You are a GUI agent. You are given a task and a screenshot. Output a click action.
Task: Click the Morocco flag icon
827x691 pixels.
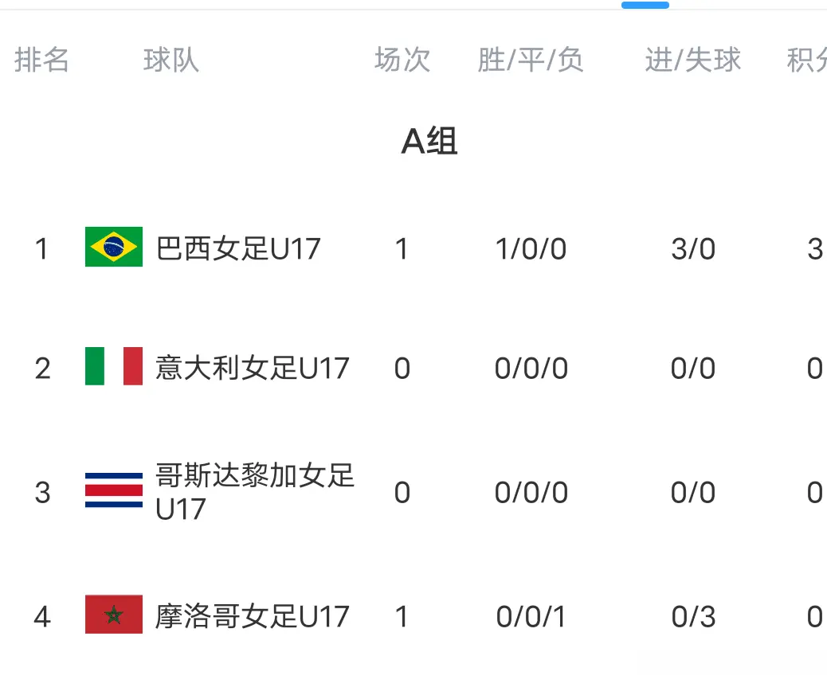coord(114,615)
